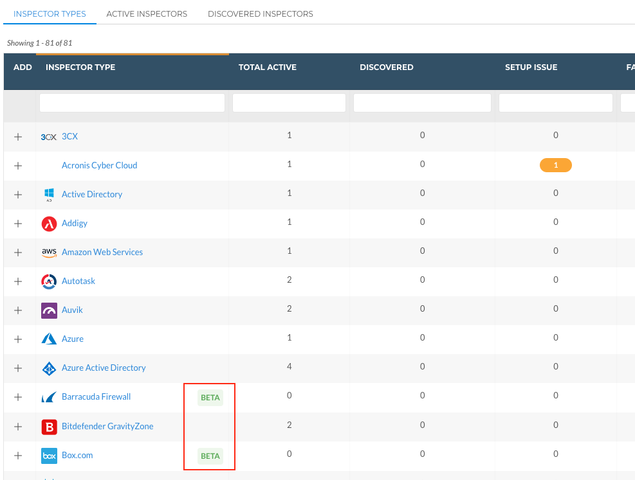Click total active value 2 for Auvik
Image resolution: width=635 pixels, height=480 pixels.
pyautogui.click(x=289, y=308)
